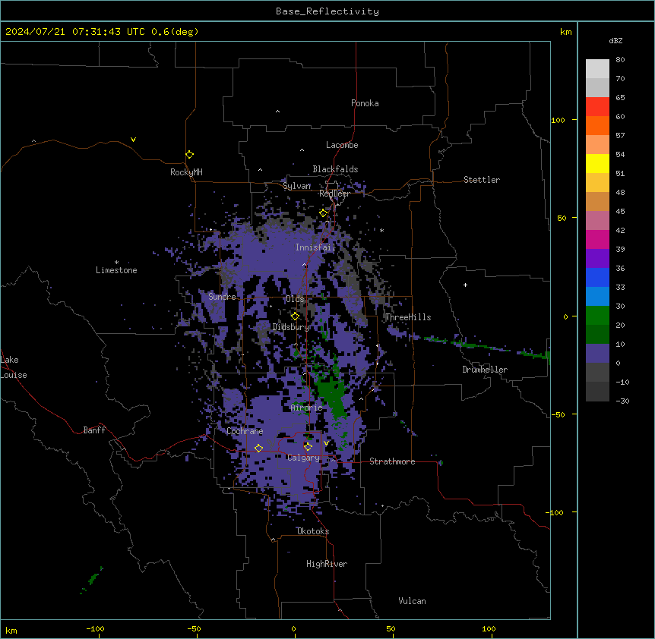Pick the bright green 30-20 dBZ legend swatch
The height and width of the screenshot is (639, 655).
(597, 316)
